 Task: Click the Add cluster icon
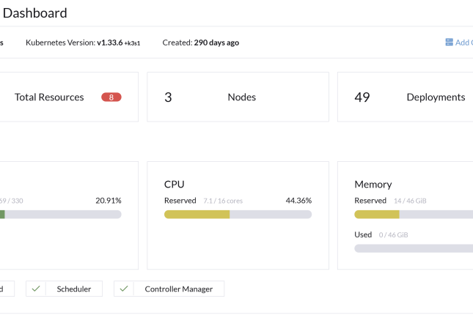[449, 42]
